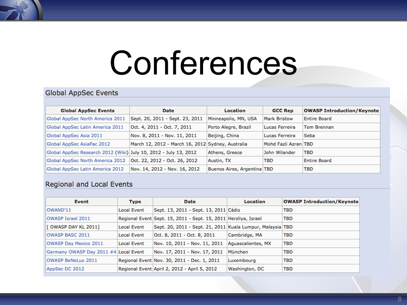The image size is (407, 305).
Task: Select the München location cell
Action: click(x=255, y=252)
